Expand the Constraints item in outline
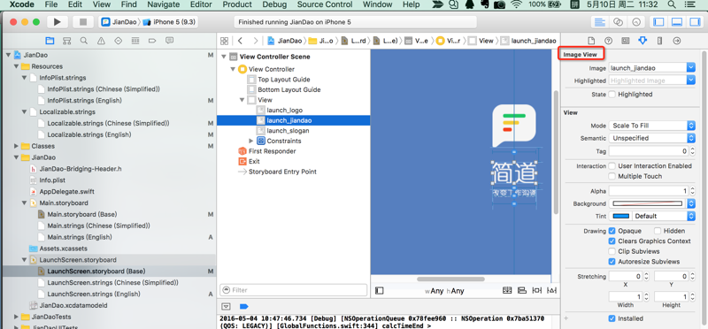The width and height of the screenshot is (708, 329). (251, 141)
